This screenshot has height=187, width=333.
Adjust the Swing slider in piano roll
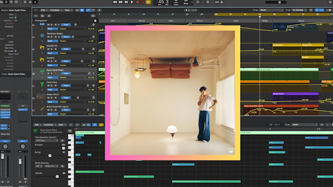(49, 156)
